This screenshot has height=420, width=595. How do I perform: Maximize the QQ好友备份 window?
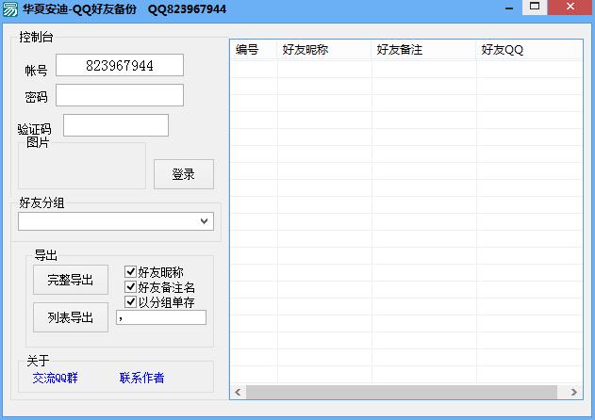tap(535, 7)
